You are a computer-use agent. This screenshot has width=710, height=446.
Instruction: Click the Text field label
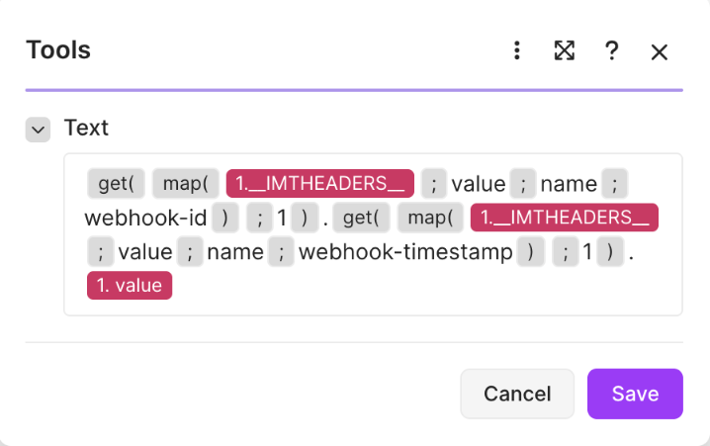tap(86, 128)
